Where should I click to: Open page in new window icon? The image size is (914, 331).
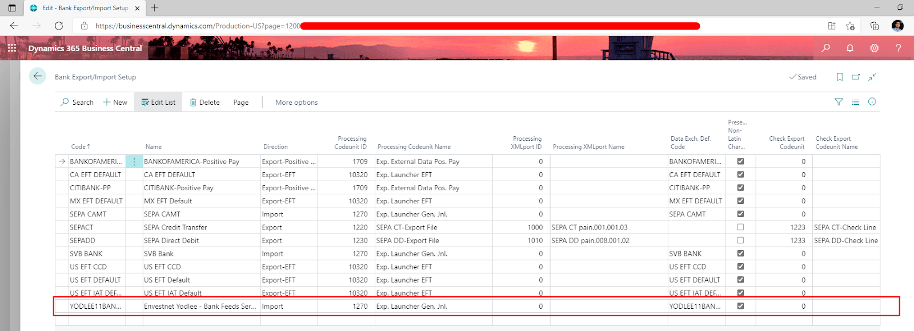point(856,77)
